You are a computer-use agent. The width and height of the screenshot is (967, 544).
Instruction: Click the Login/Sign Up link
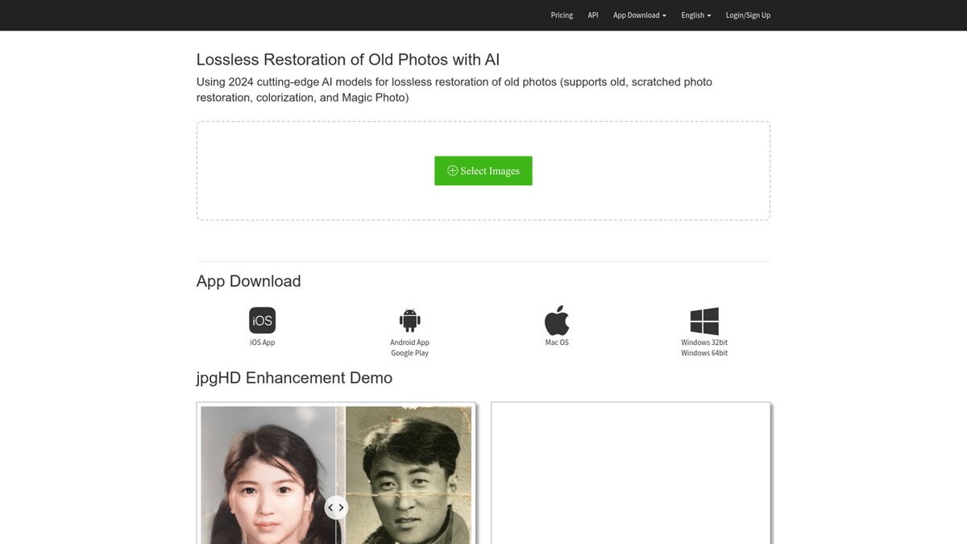point(748,15)
